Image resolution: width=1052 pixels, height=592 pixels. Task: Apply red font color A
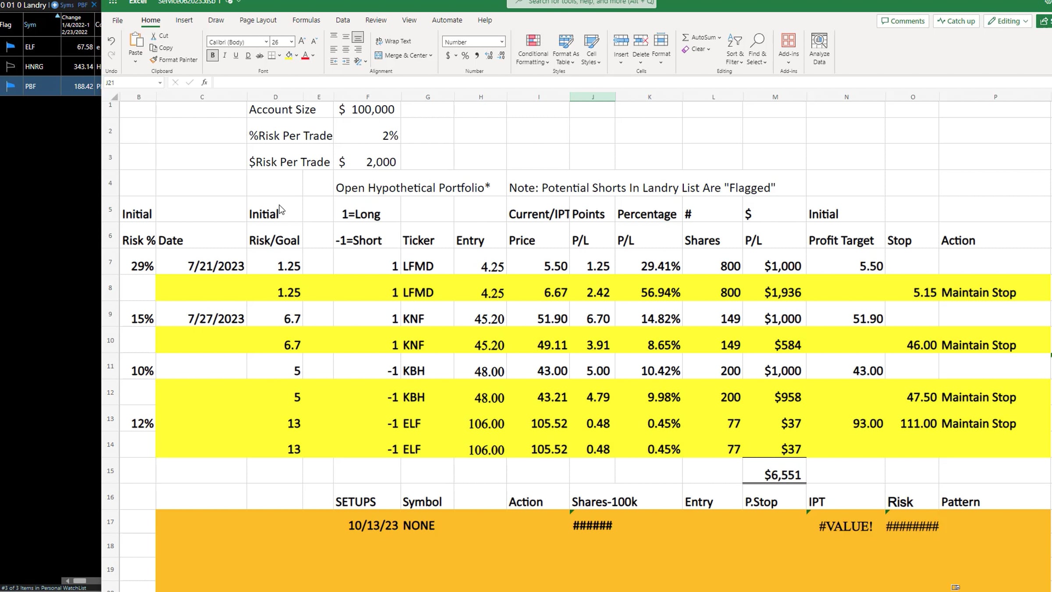pyautogui.click(x=306, y=55)
